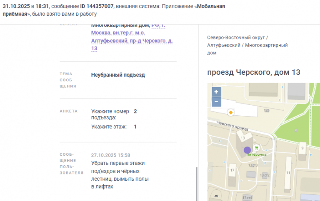Viewport: 320px width, 201px height.
Task: Click building 13 ст2 label on map
Action: tap(265, 175)
